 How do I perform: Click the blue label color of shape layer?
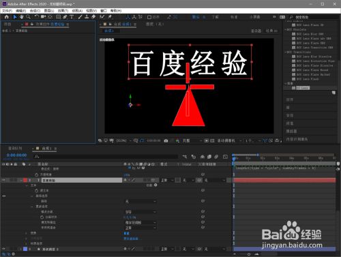point(25,249)
